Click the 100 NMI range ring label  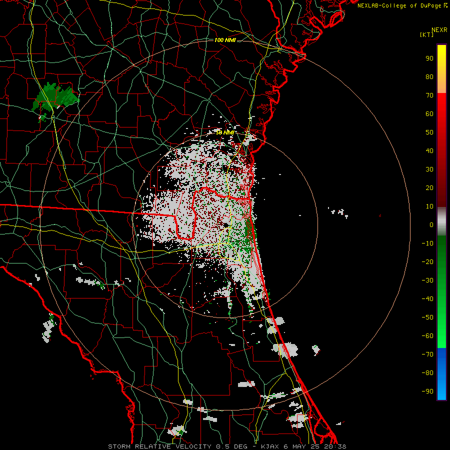(225, 40)
